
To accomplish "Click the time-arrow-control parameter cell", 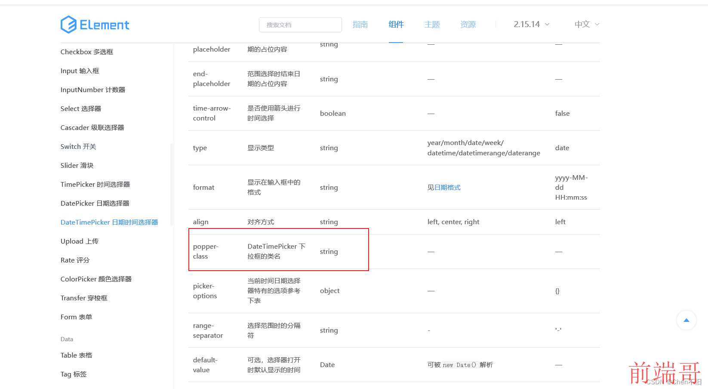I will 212,113.
